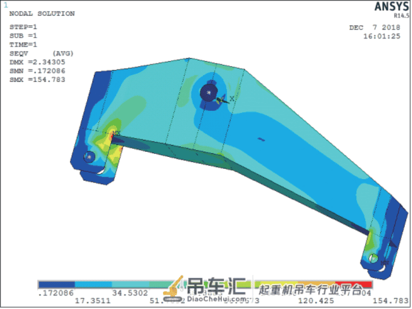
Task: Click the large dark blue pin hole in the plate
Action: [209, 93]
